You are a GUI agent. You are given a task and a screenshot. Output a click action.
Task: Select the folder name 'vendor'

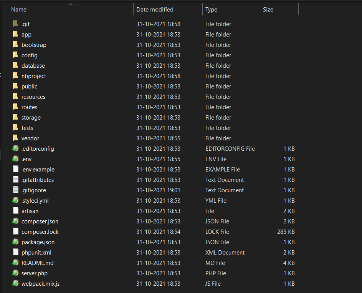coord(30,138)
